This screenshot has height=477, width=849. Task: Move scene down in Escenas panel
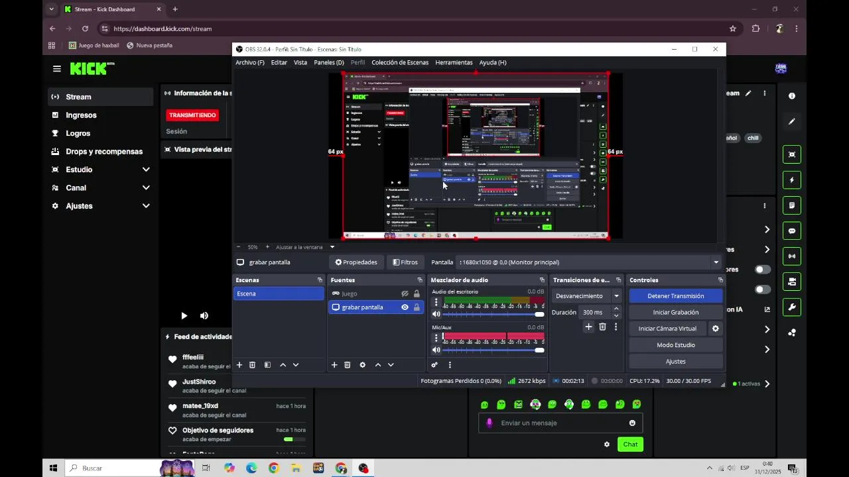(296, 365)
